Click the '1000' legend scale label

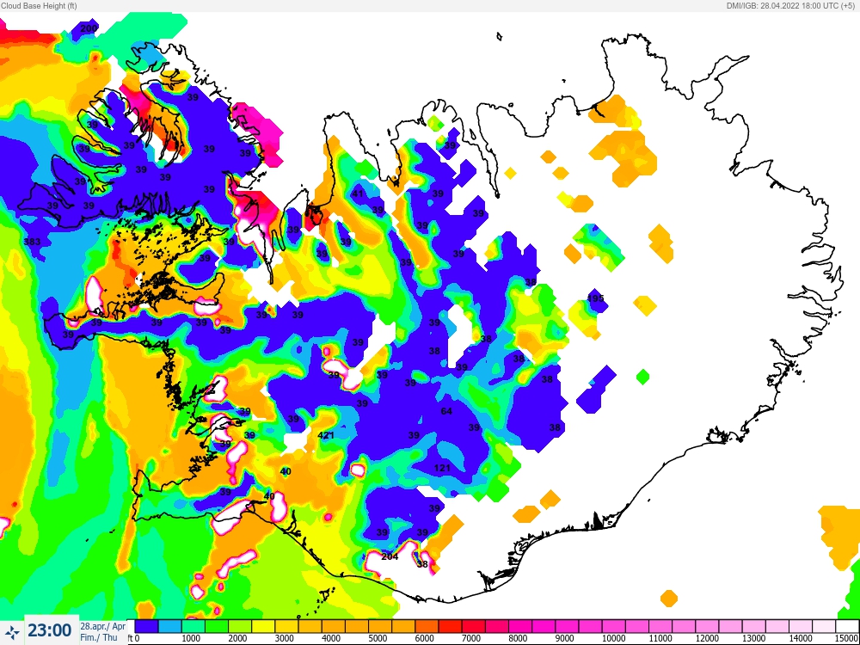tap(191, 638)
